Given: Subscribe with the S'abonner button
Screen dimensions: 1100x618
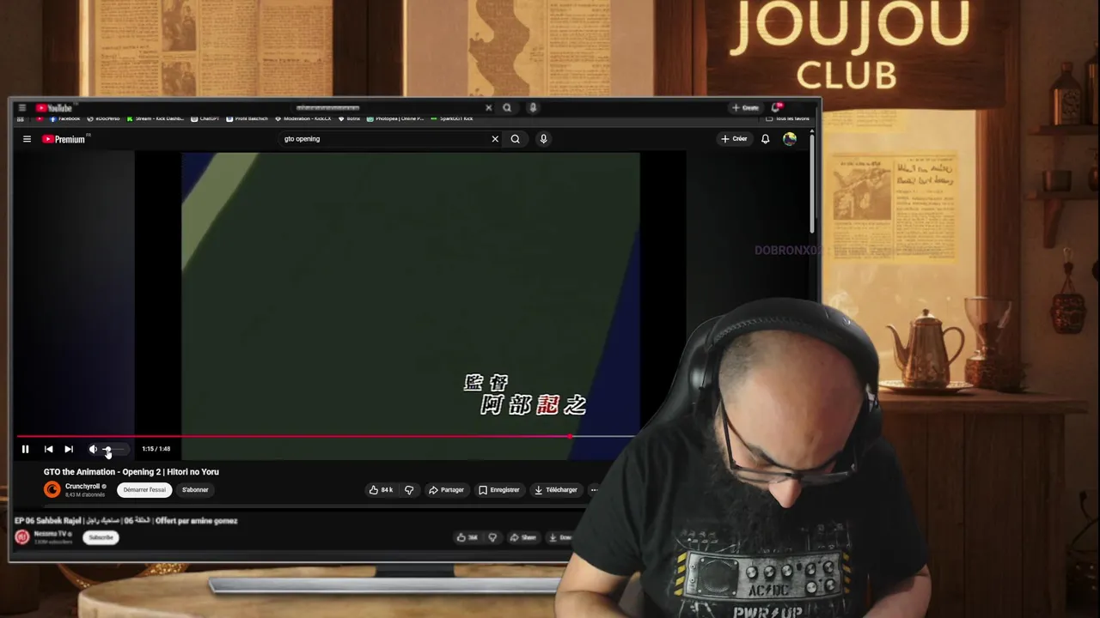Looking at the screenshot, I should pos(195,490).
